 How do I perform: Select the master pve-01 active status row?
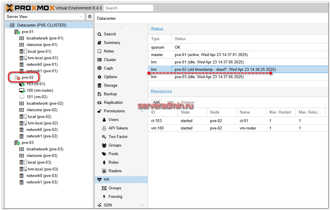pos(238,55)
